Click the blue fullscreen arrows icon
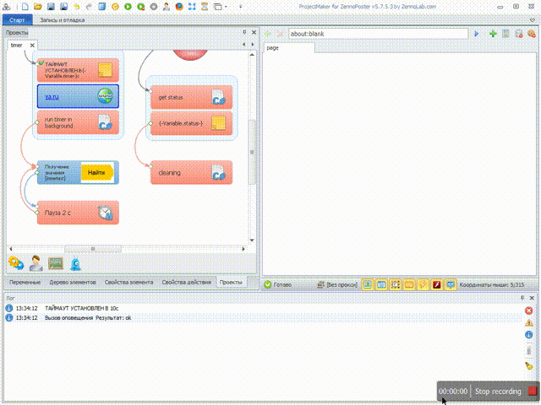This screenshot has width=541, height=405. (x=192, y=6)
